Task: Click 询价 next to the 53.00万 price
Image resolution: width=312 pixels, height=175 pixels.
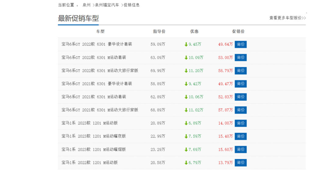Action: pyautogui.click(x=241, y=57)
